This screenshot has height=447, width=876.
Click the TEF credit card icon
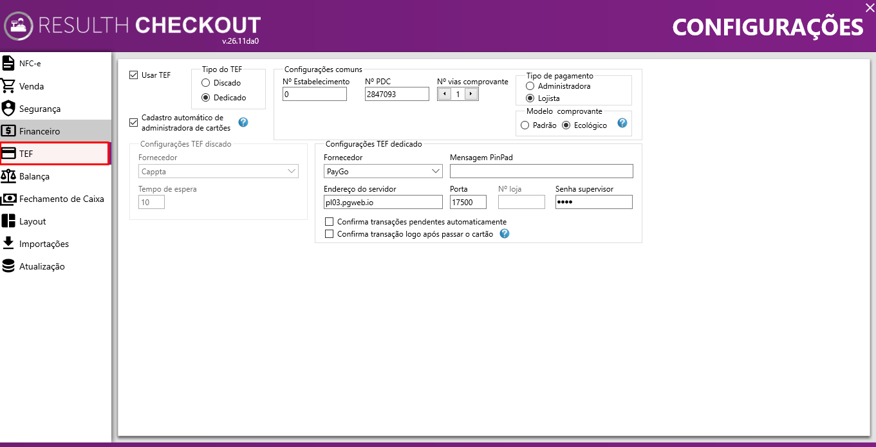[8, 154]
